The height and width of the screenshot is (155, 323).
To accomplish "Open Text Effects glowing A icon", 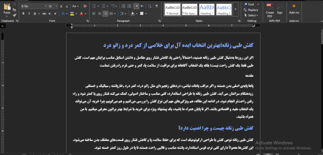I will (x=63, y=14).
